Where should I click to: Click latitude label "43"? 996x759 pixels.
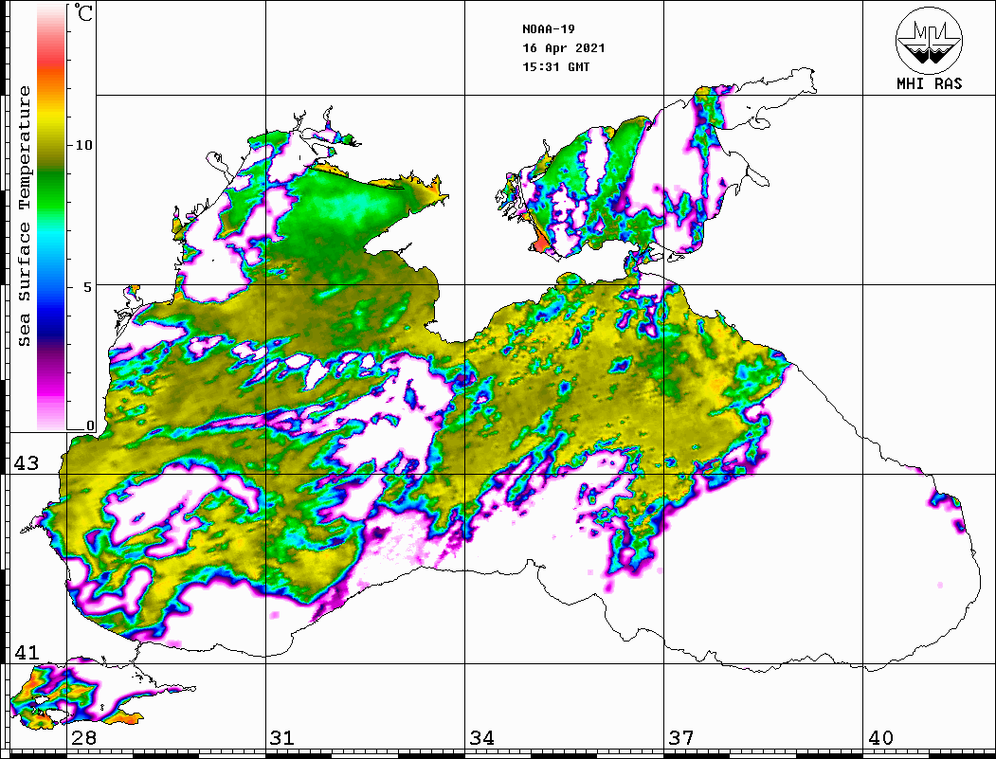point(27,463)
